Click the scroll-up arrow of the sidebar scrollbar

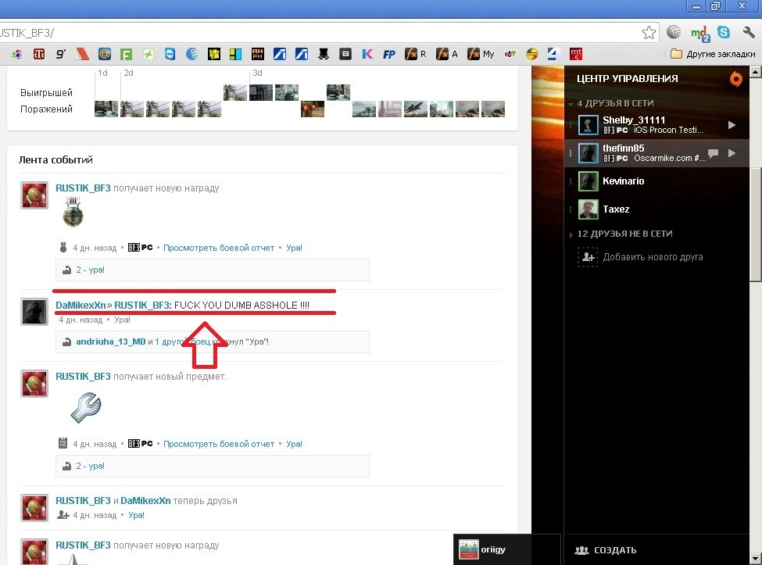point(755,72)
